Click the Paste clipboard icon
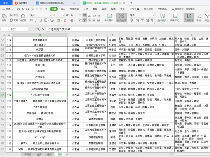This screenshot has height=157, width=210. click(x=5, y=16)
